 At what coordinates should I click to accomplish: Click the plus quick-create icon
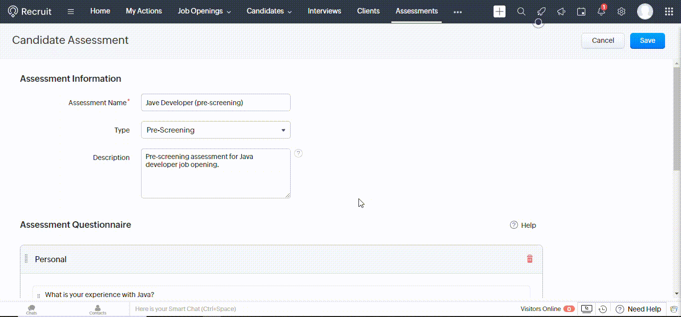[499, 11]
